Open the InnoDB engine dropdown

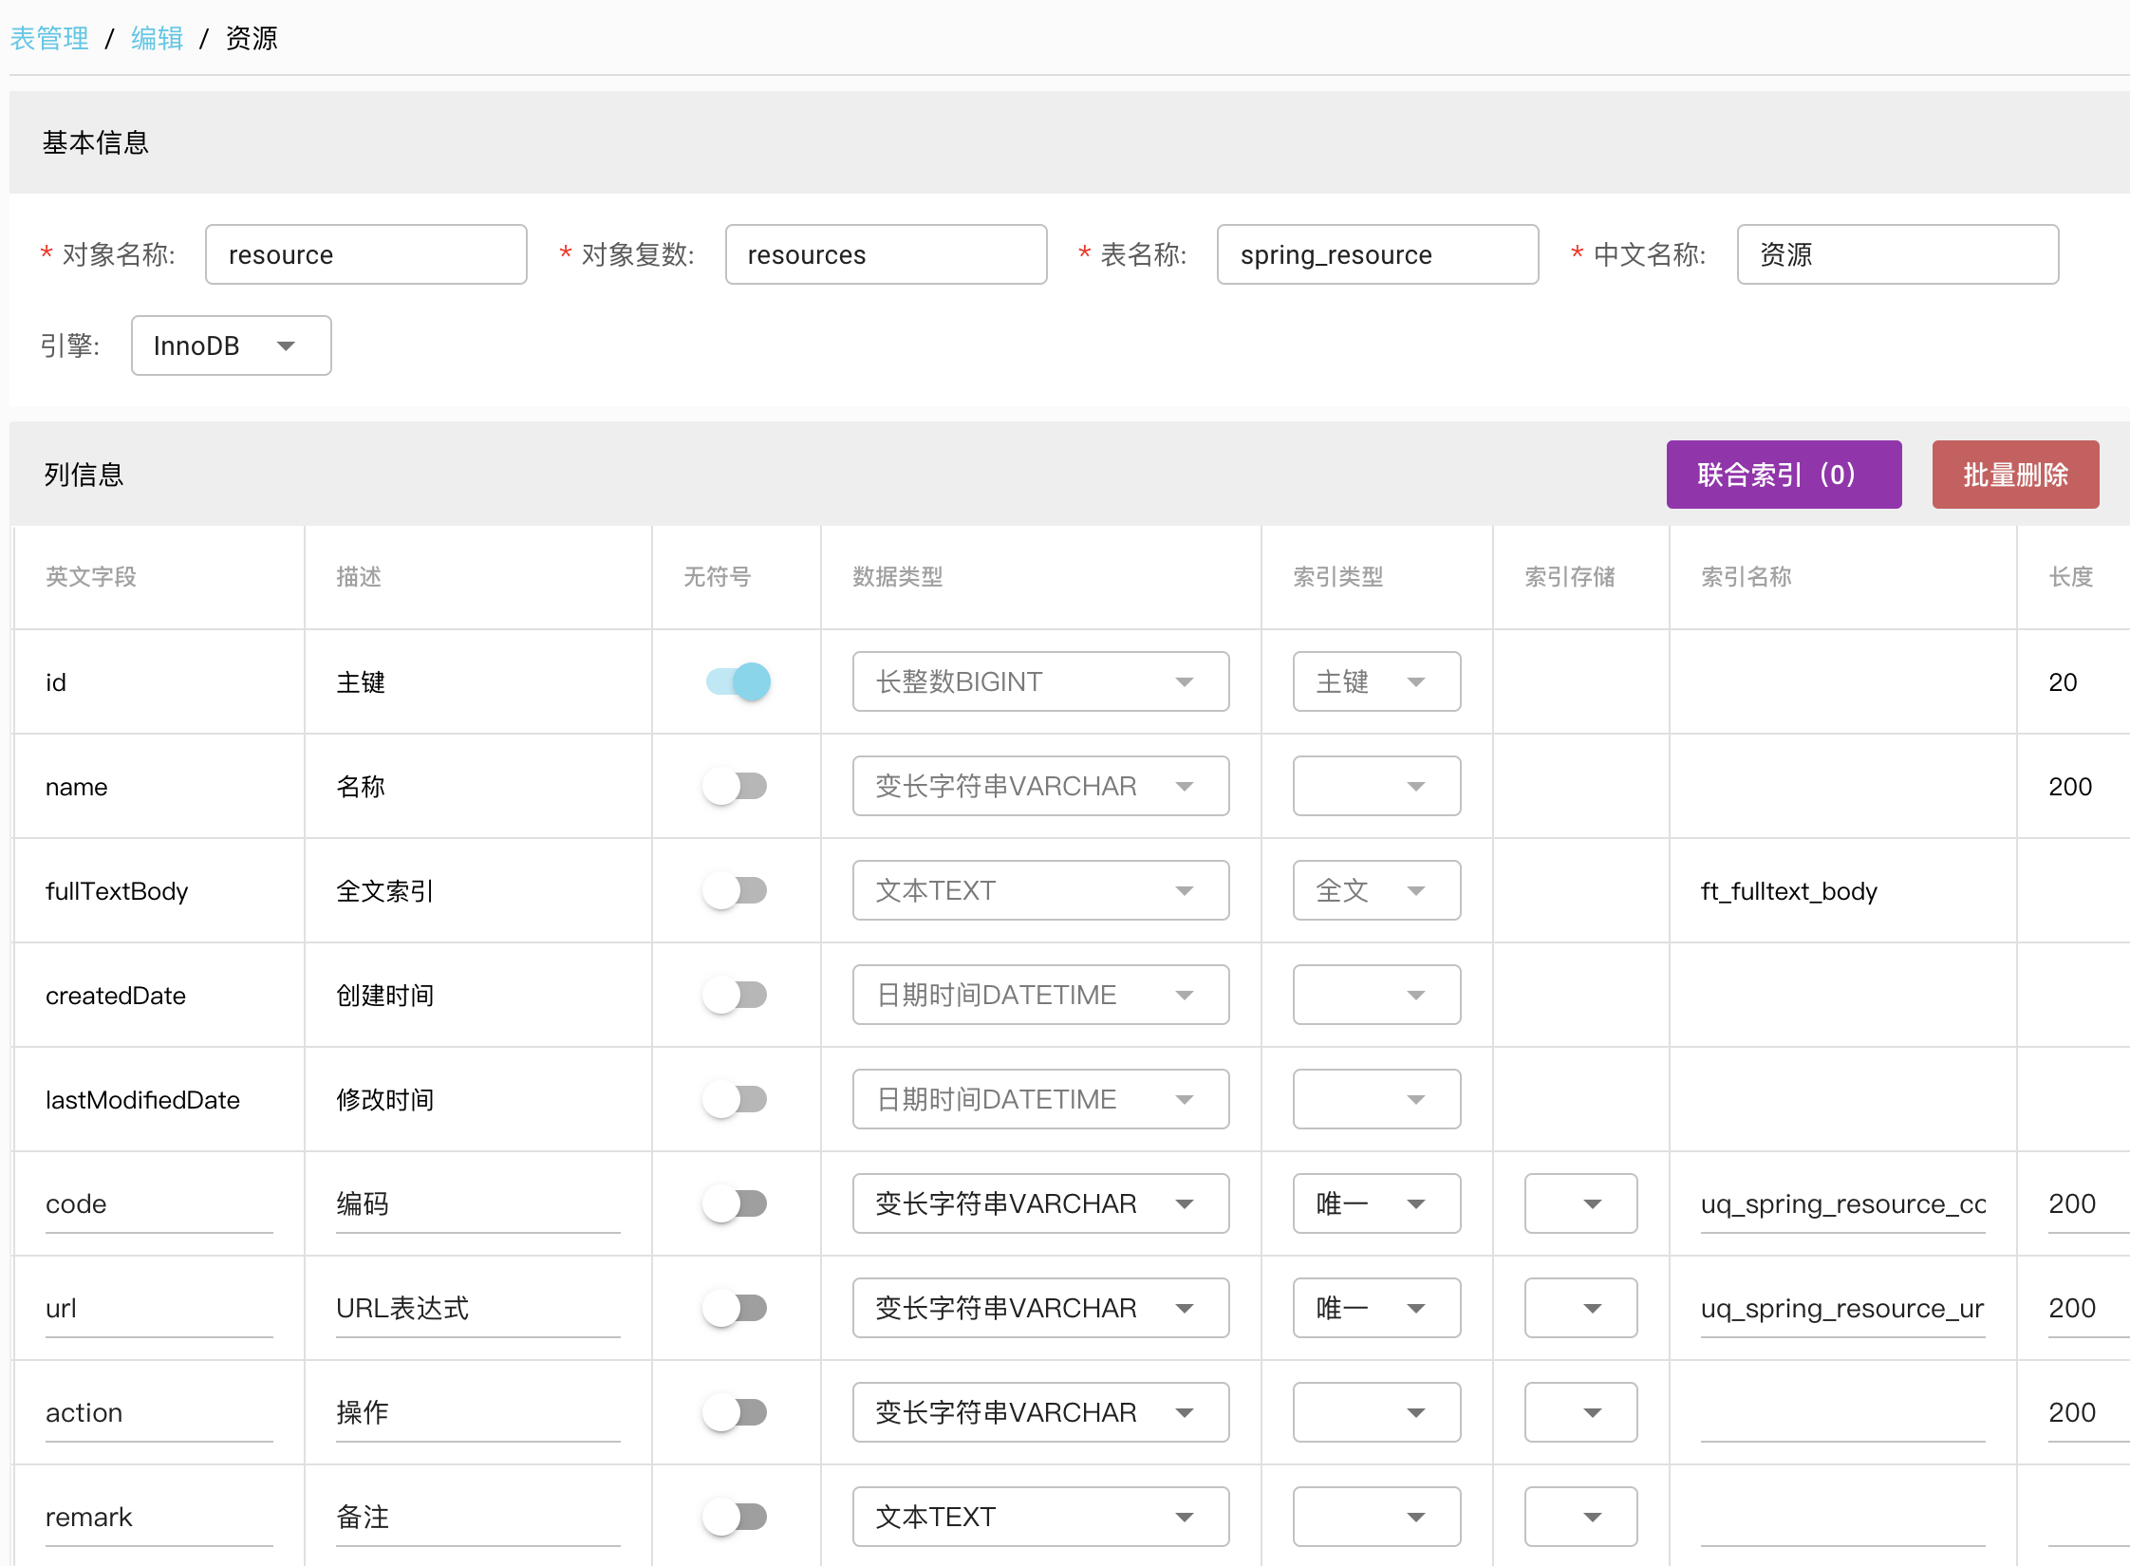tap(231, 345)
